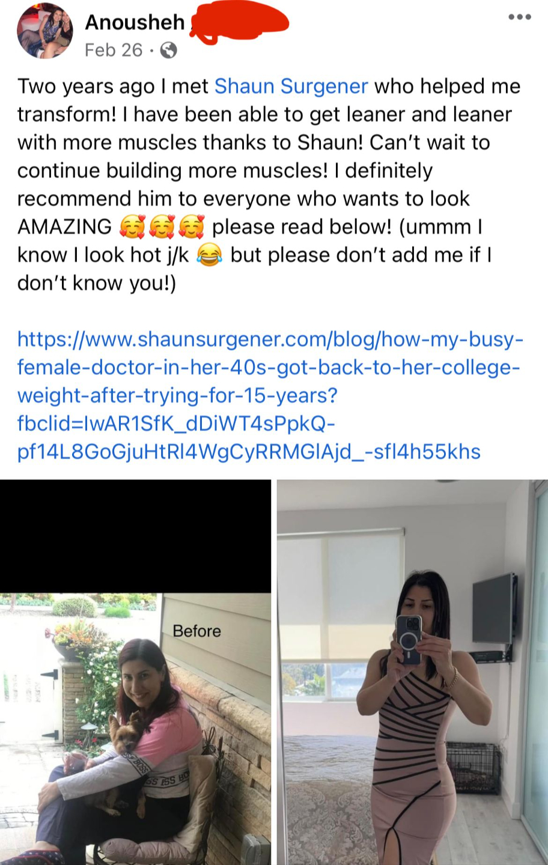This screenshot has height=865, width=548.
Task: Open the three-dots post options menu
Action: [519, 17]
